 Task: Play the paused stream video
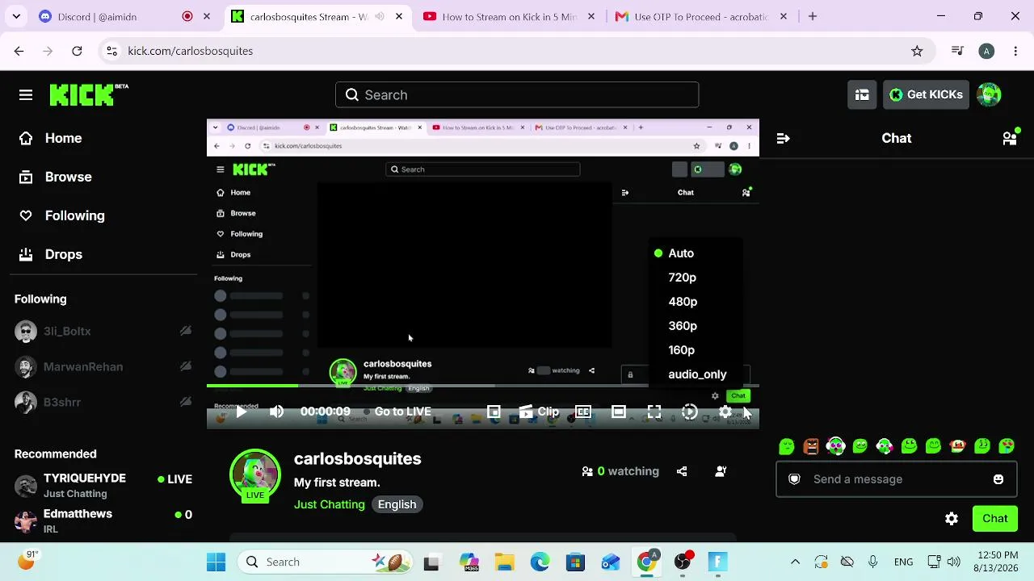(x=242, y=412)
